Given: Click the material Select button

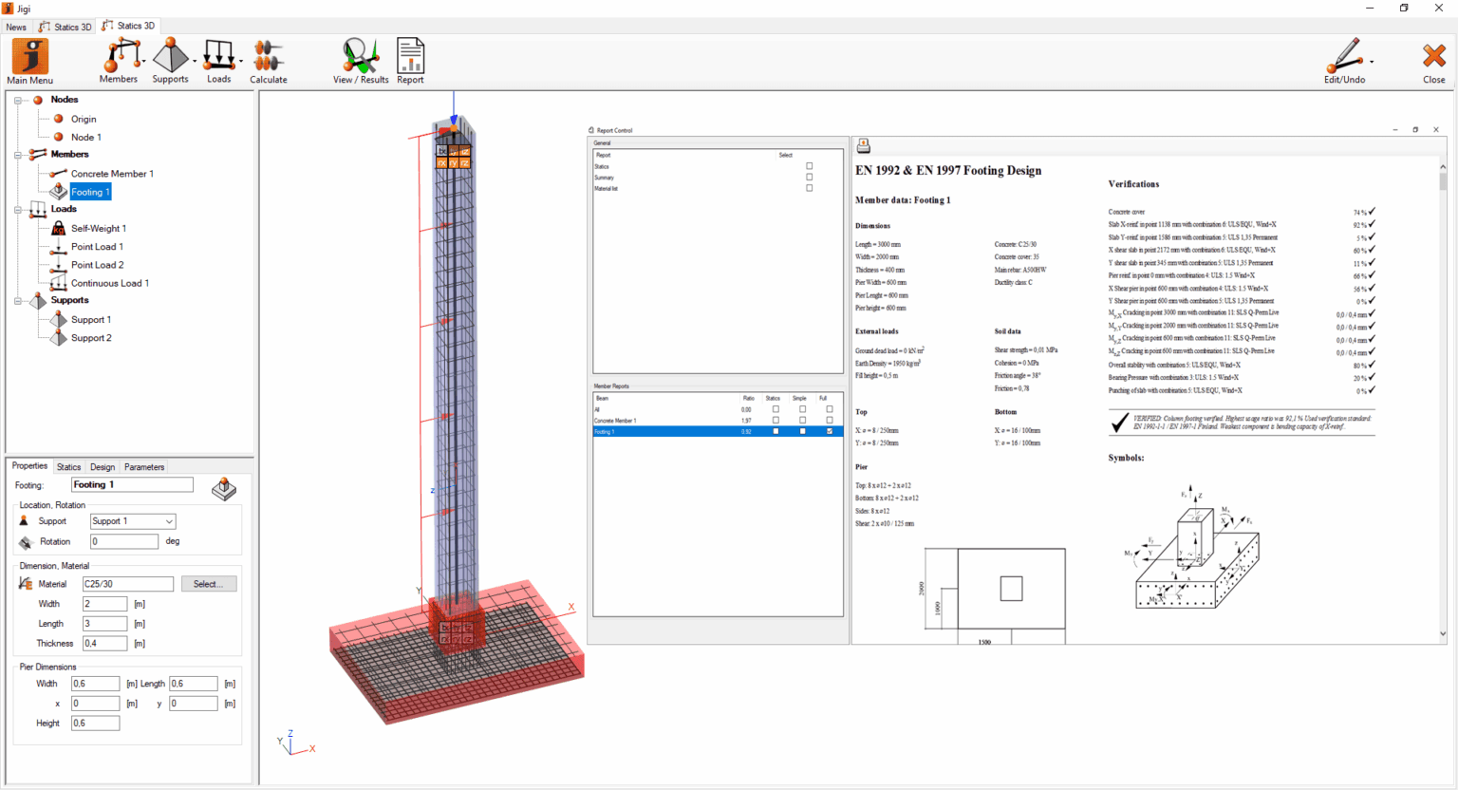Looking at the screenshot, I should pyautogui.click(x=208, y=584).
